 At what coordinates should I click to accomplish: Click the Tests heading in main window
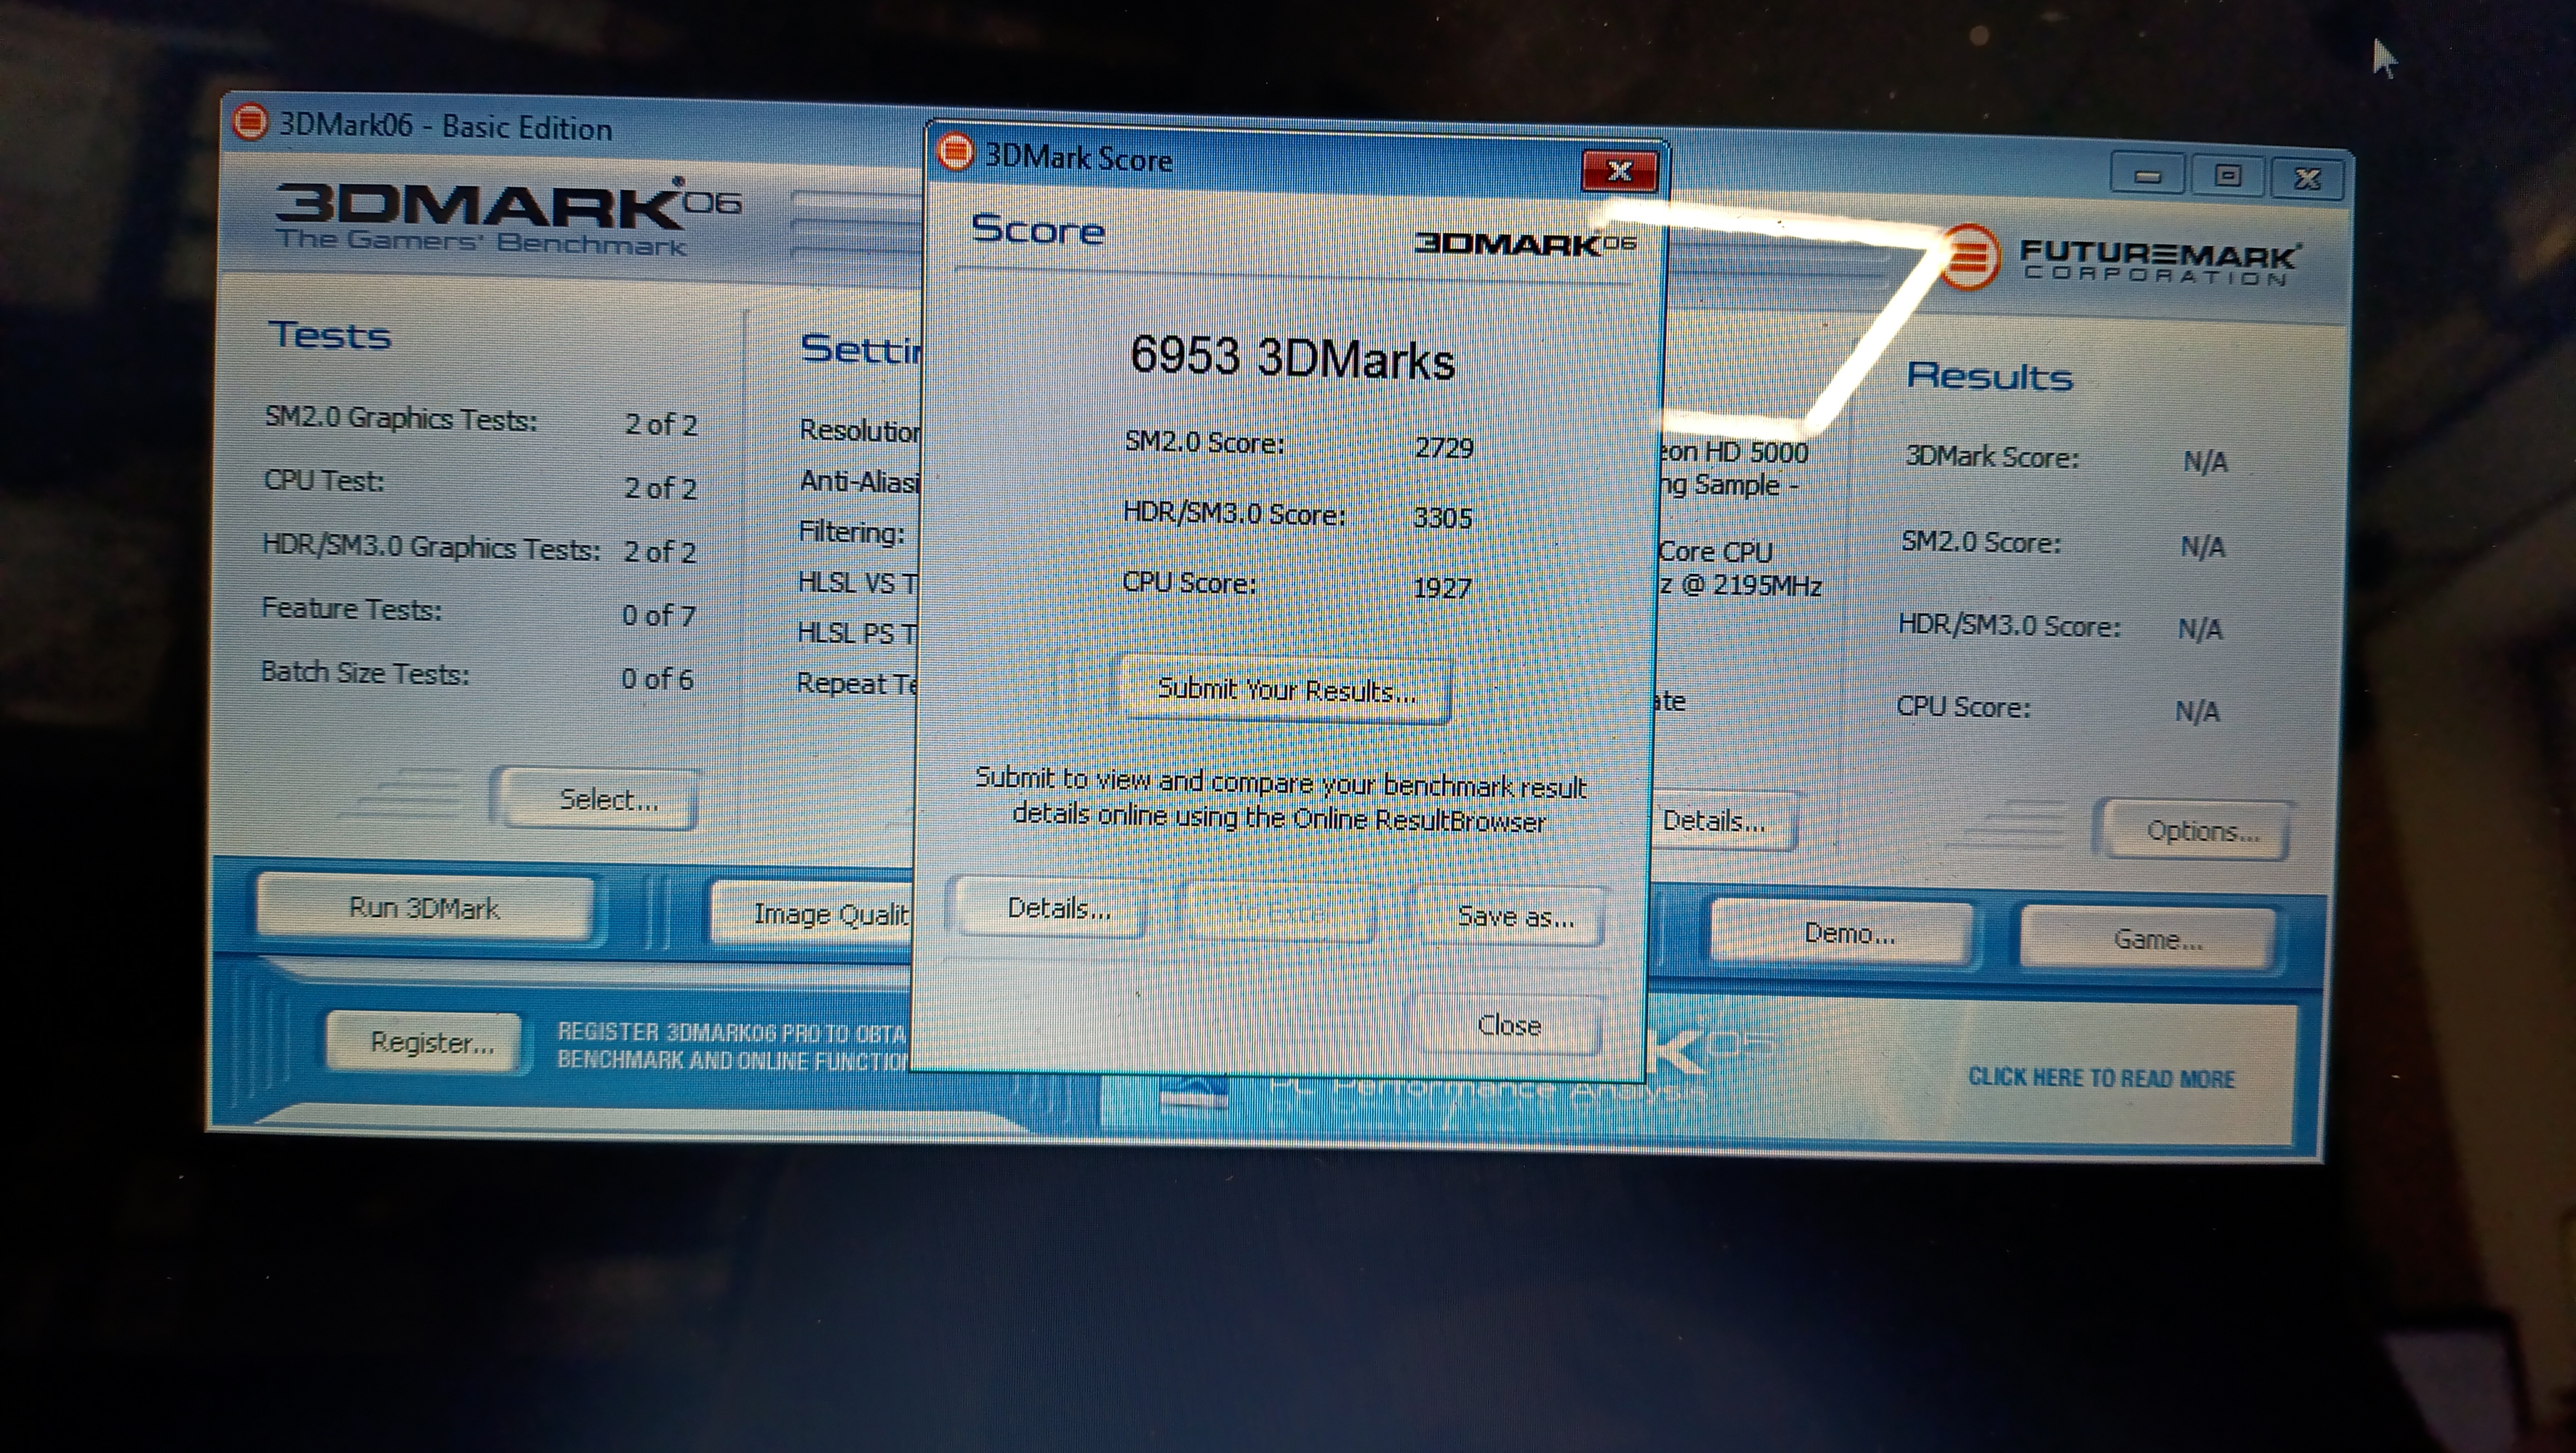[330, 335]
